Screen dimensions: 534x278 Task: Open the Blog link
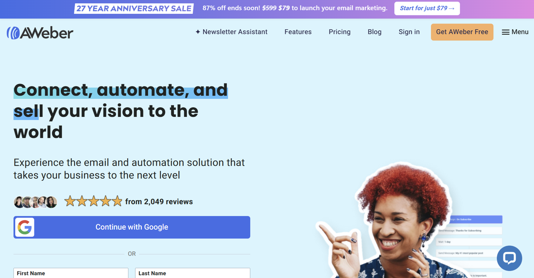[375, 32]
